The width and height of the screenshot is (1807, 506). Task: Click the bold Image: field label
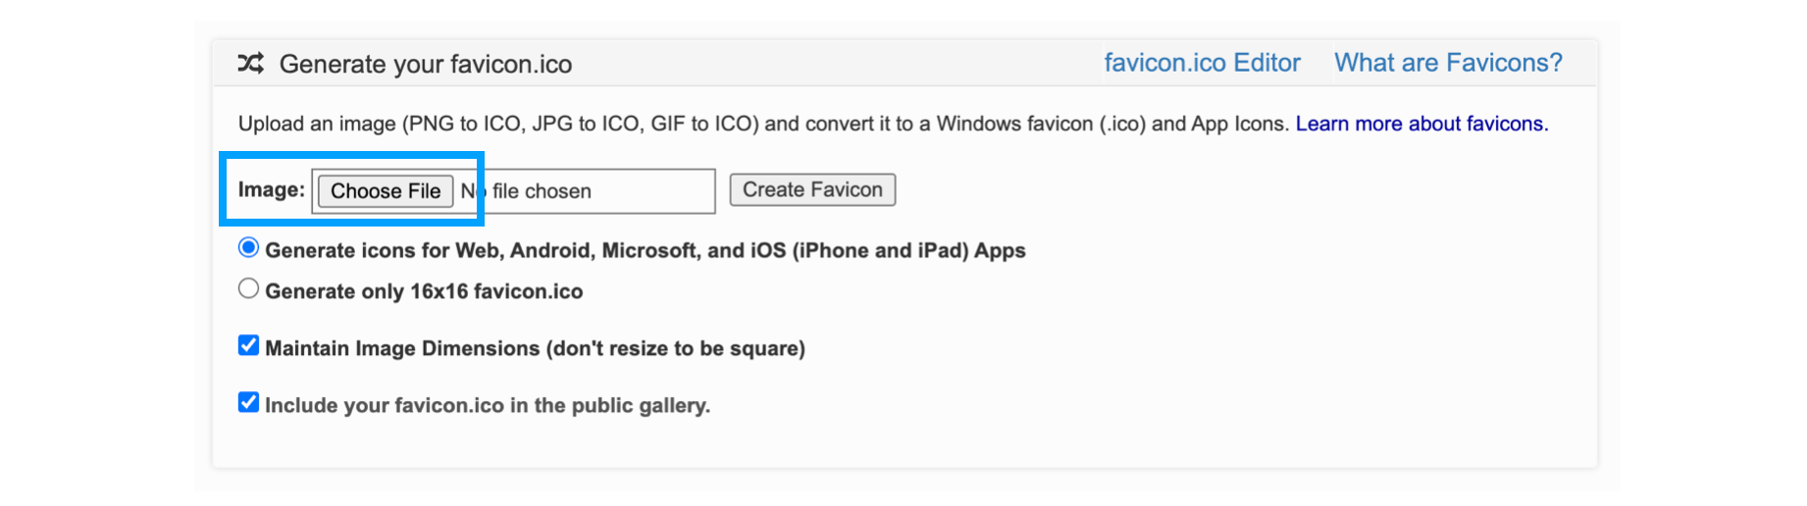click(272, 189)
